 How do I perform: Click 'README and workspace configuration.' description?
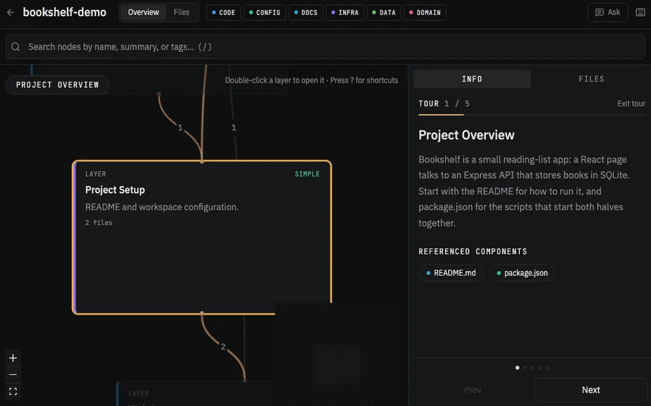click(162, 207)
